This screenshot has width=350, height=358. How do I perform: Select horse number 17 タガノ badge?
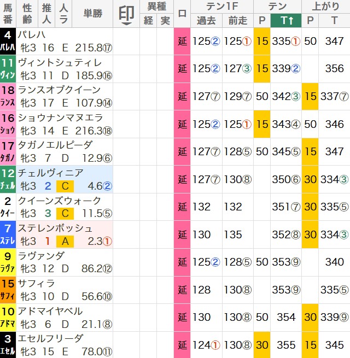8,152
